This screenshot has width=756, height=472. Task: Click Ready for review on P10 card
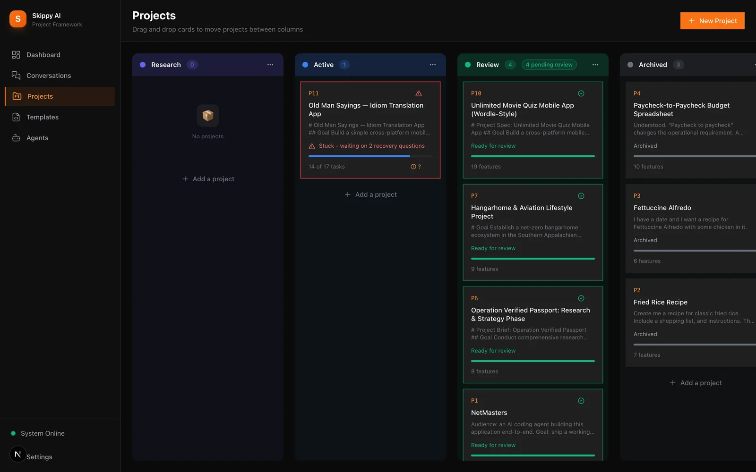tap(493, 146)
